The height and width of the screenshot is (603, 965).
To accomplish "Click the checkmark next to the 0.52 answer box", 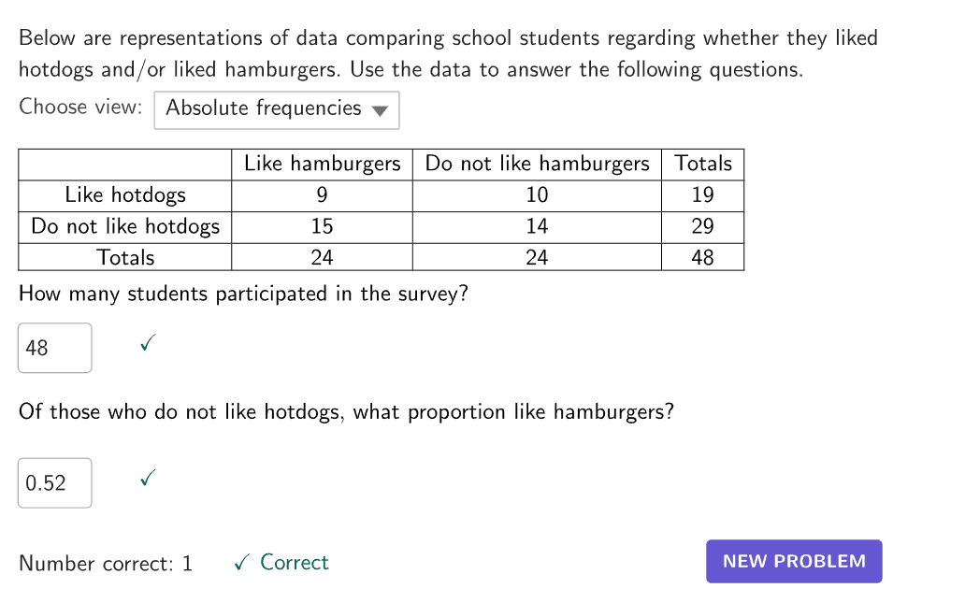I will point(146,480).
